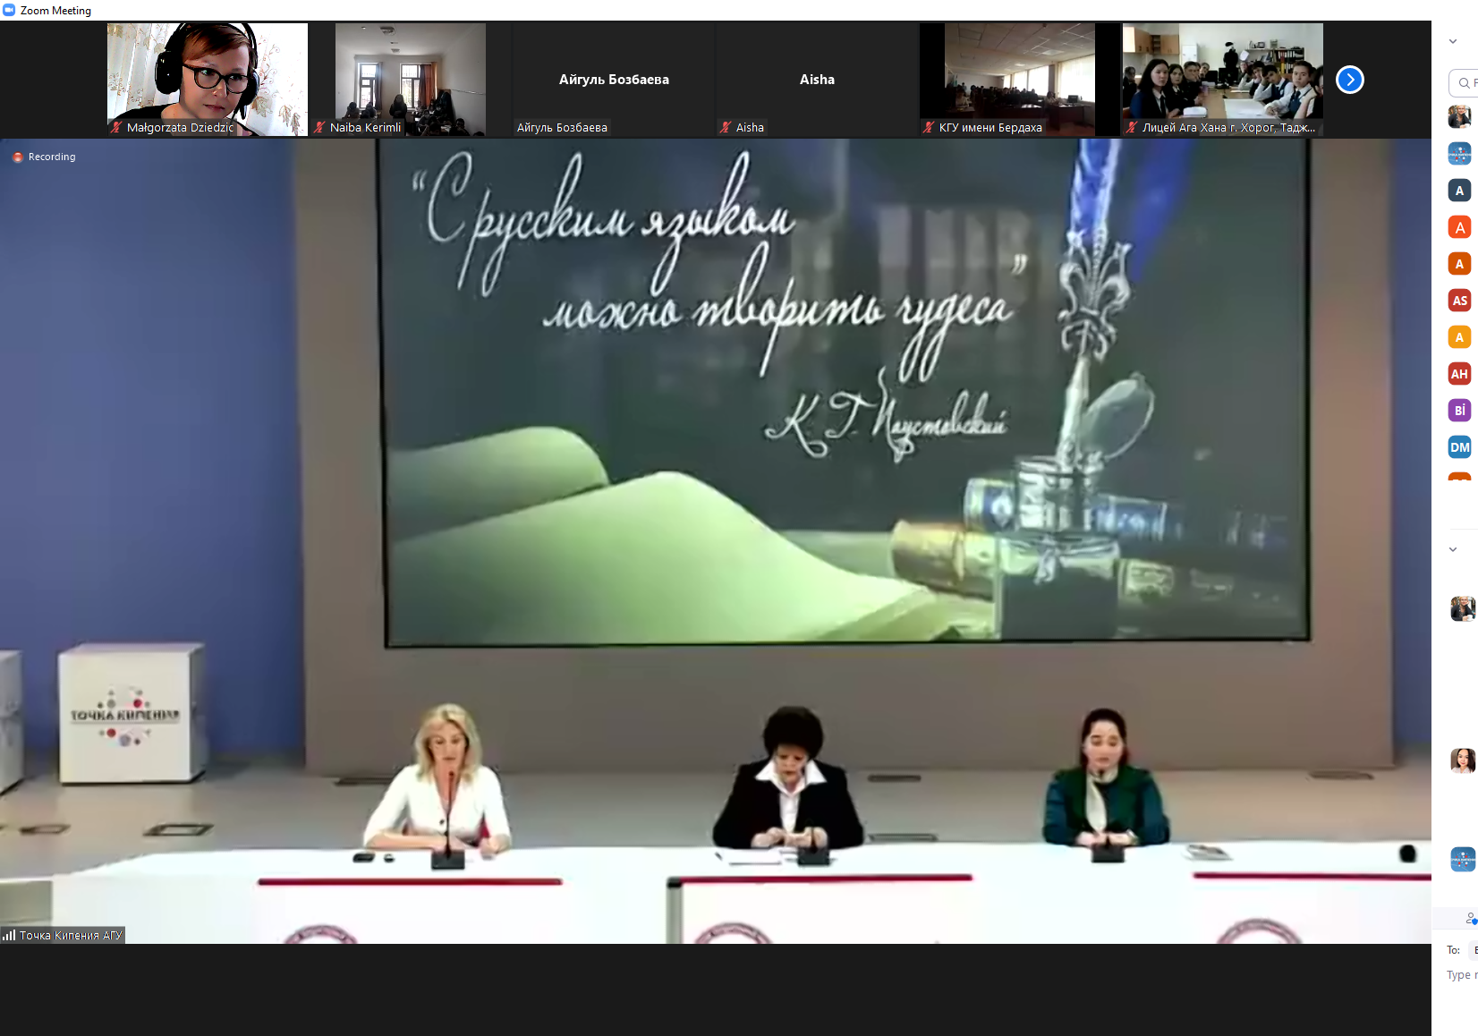Select the Айгуль Бозбаева participant tile
This screenshot has width=1478, height=1036.
pyautogui.click(x=614, y=80)
